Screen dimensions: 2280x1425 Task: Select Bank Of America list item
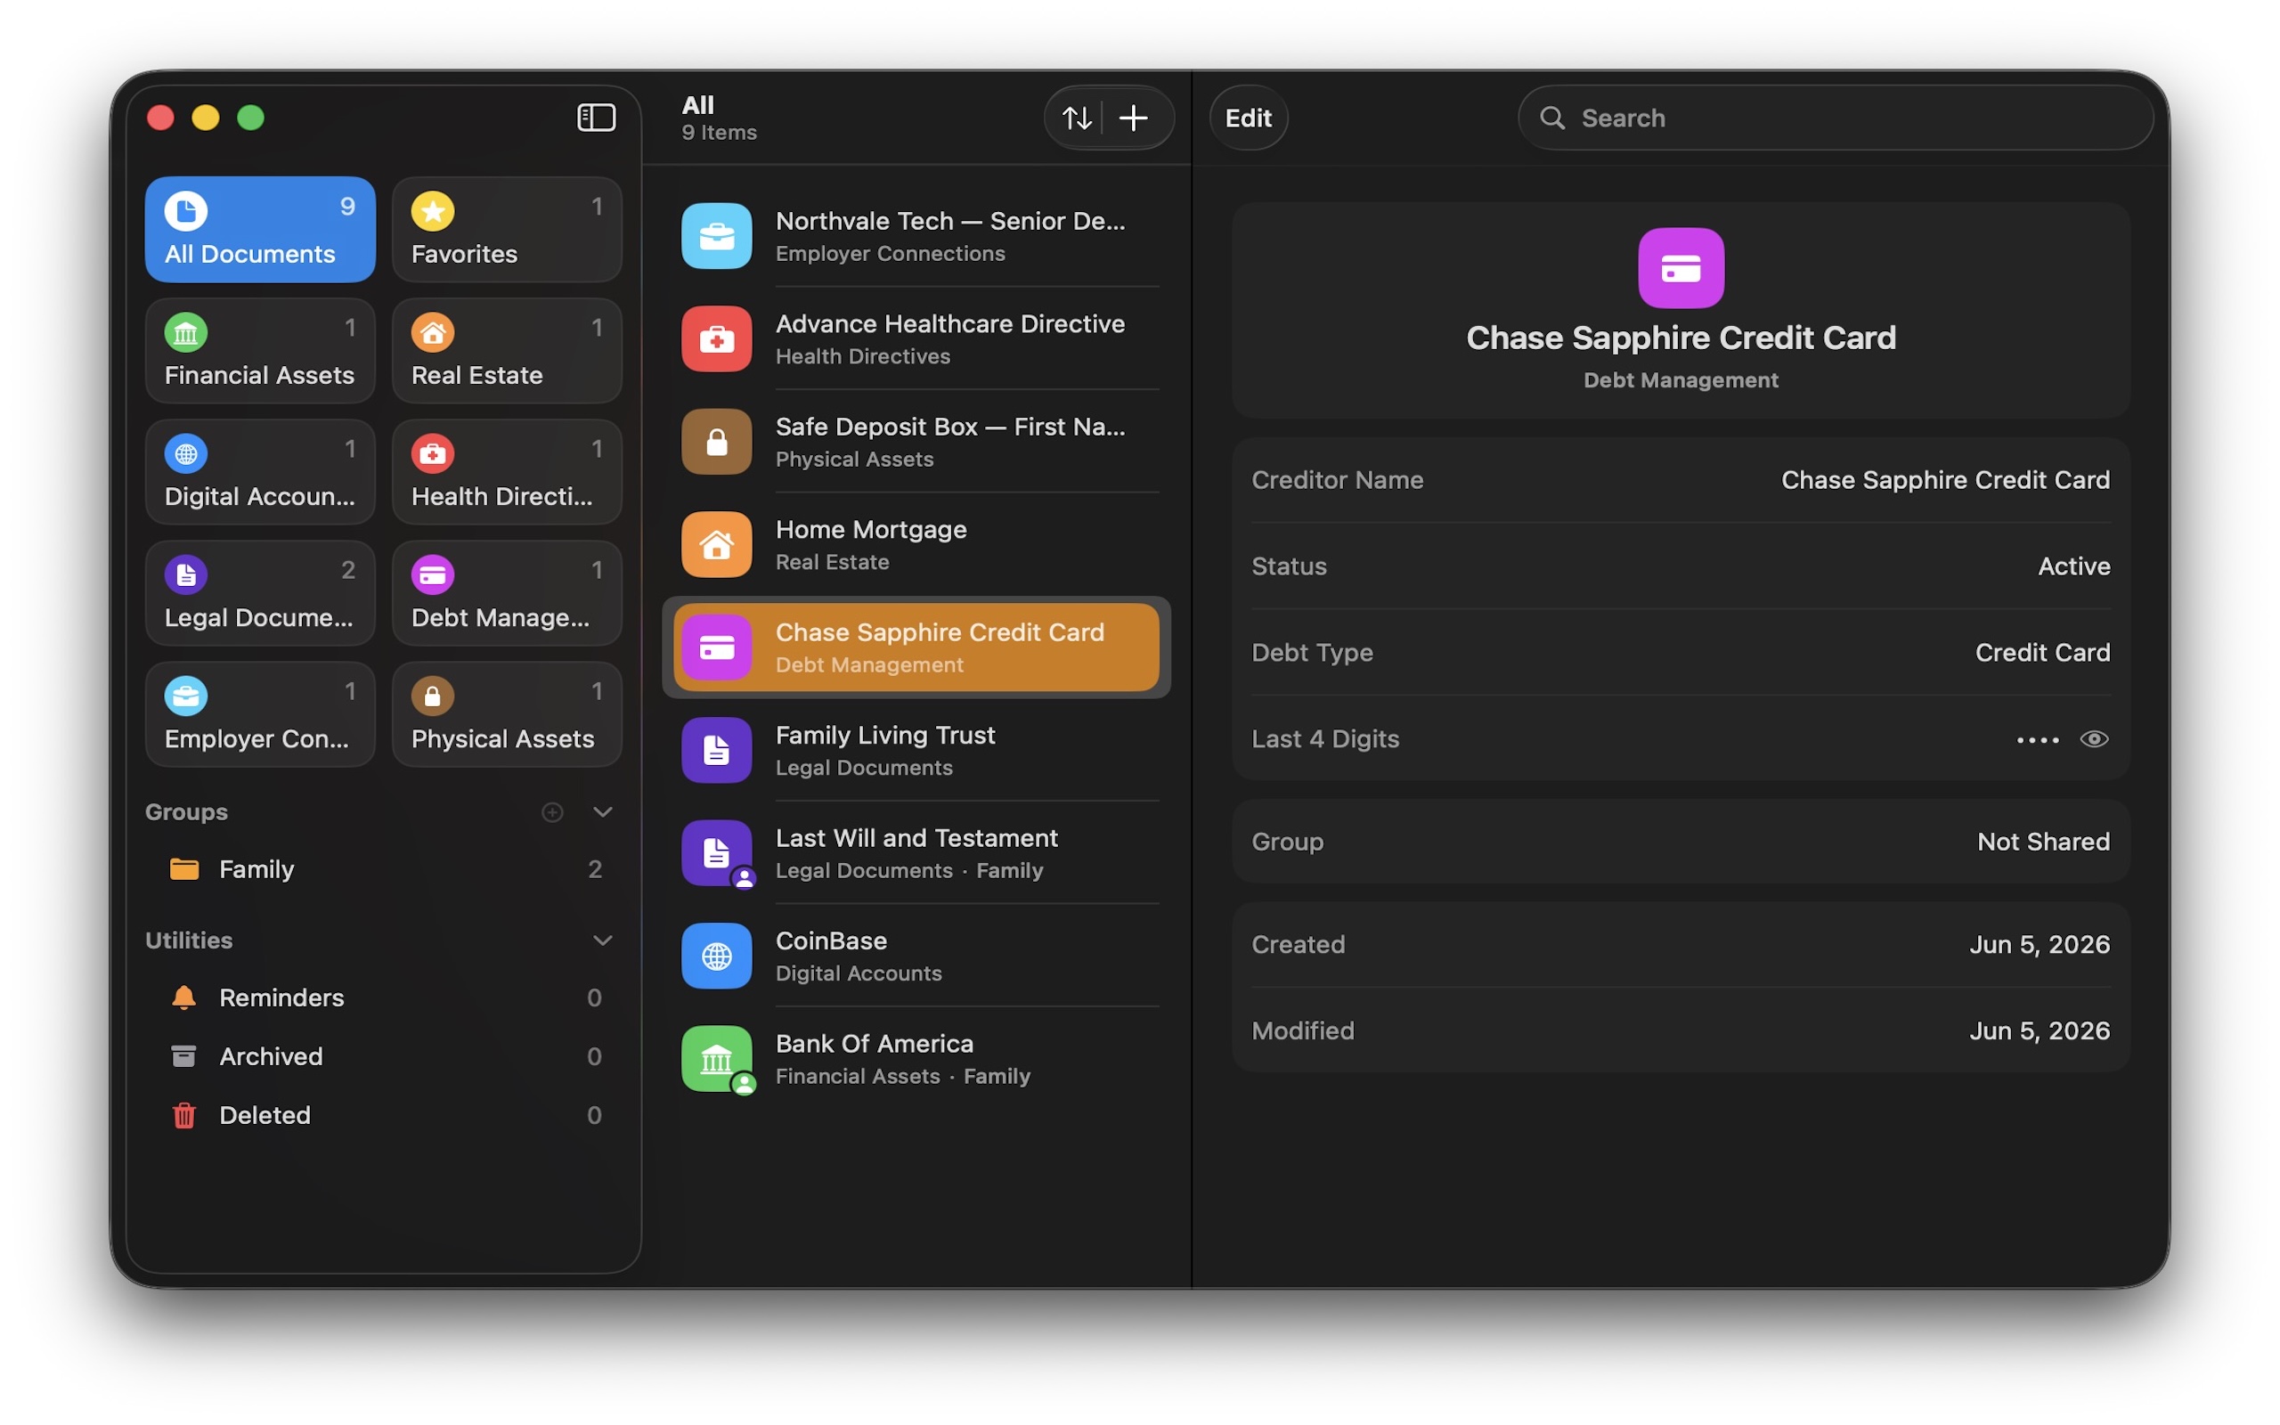point(916,1058)
